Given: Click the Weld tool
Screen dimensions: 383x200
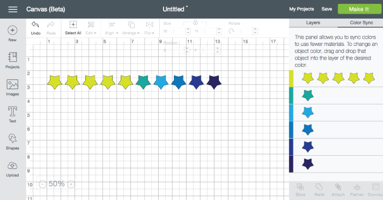Looking at the screenshot, I should 319,190.
